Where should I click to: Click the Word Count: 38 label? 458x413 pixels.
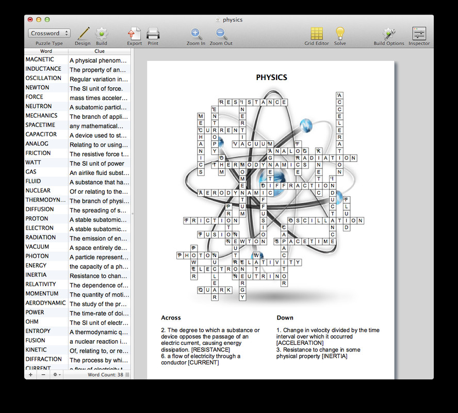(105, 375)
